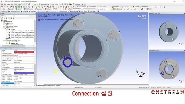This screenshot has height=104, width=185.
Task: Click the Preferences icon
Action: pos(141,7)
